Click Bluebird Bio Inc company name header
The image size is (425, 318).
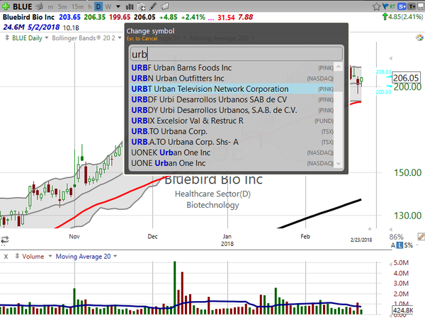(x=28, y=17)
